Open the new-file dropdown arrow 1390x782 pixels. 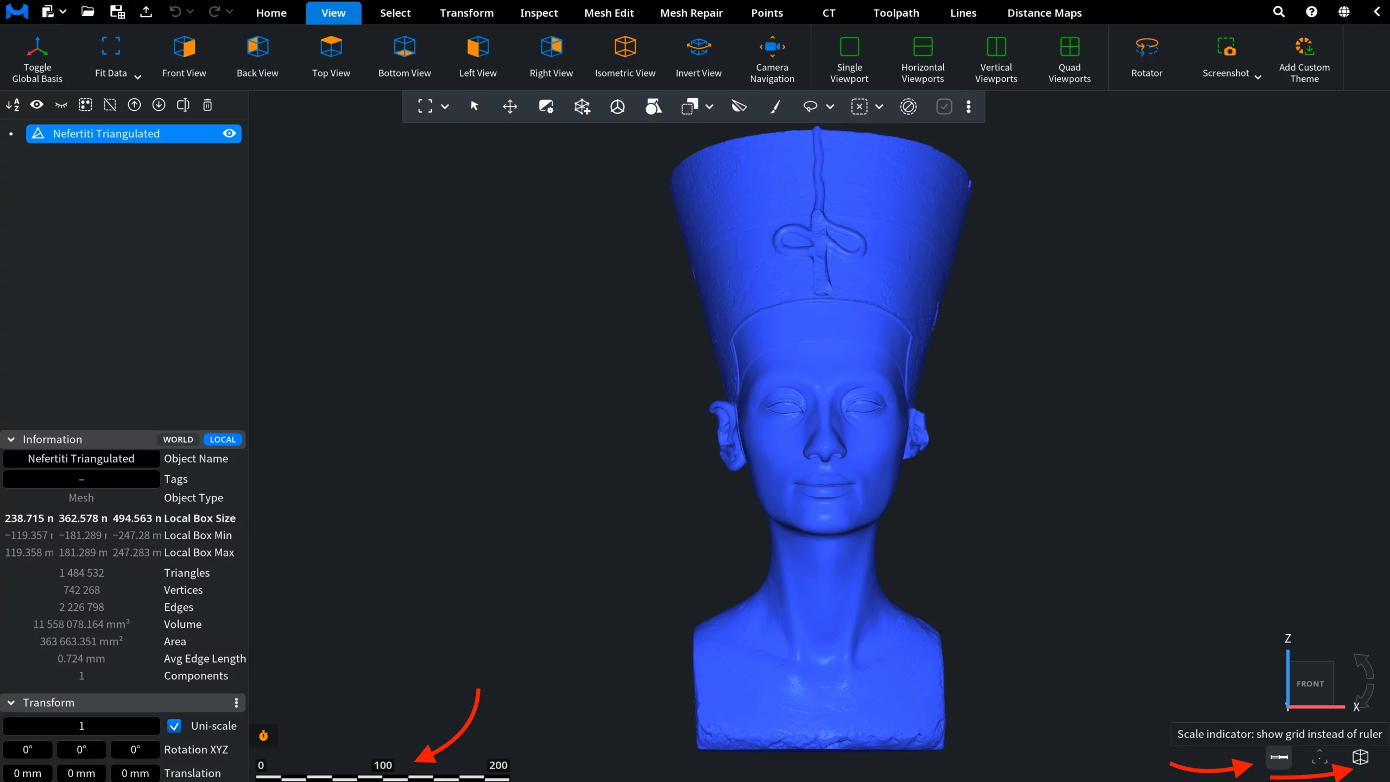pos(63,11)
